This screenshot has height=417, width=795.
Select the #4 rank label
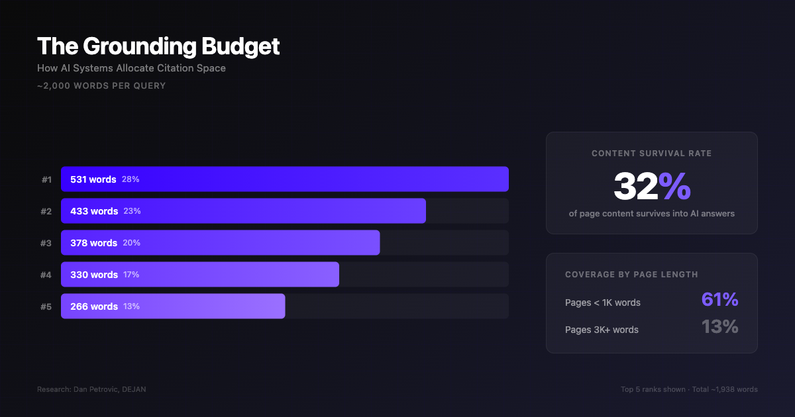46,274
